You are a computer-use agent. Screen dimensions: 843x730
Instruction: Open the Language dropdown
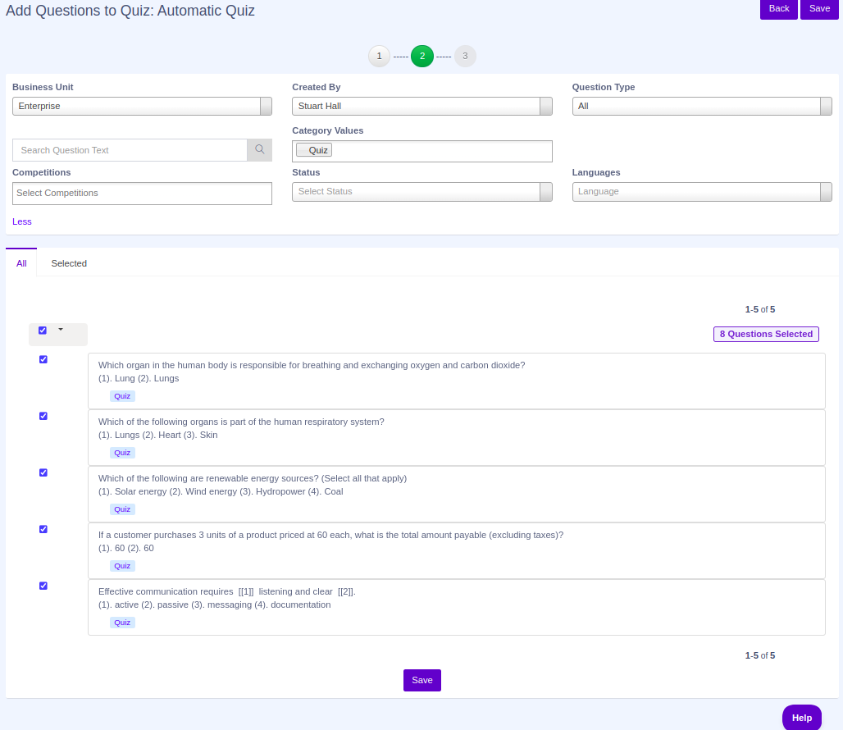[x=702, y=192]
